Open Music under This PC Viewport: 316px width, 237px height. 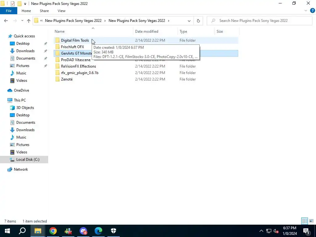pos(21,137)
